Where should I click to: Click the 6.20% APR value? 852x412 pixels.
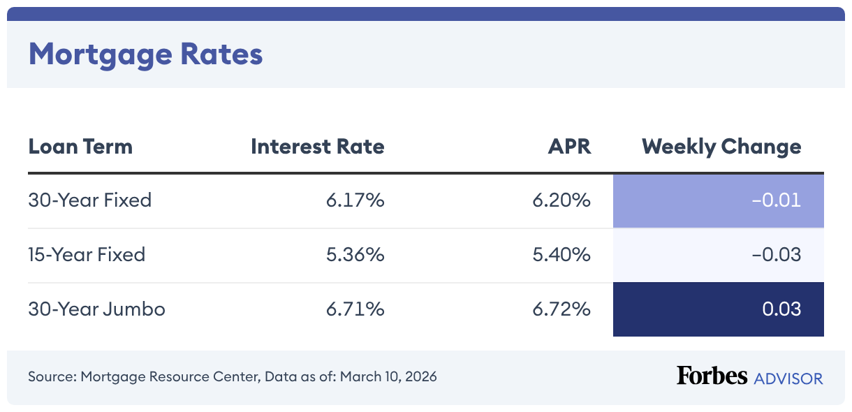tap(561, 200)
